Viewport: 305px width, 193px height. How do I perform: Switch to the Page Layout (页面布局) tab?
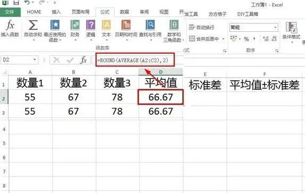[80, 12]
